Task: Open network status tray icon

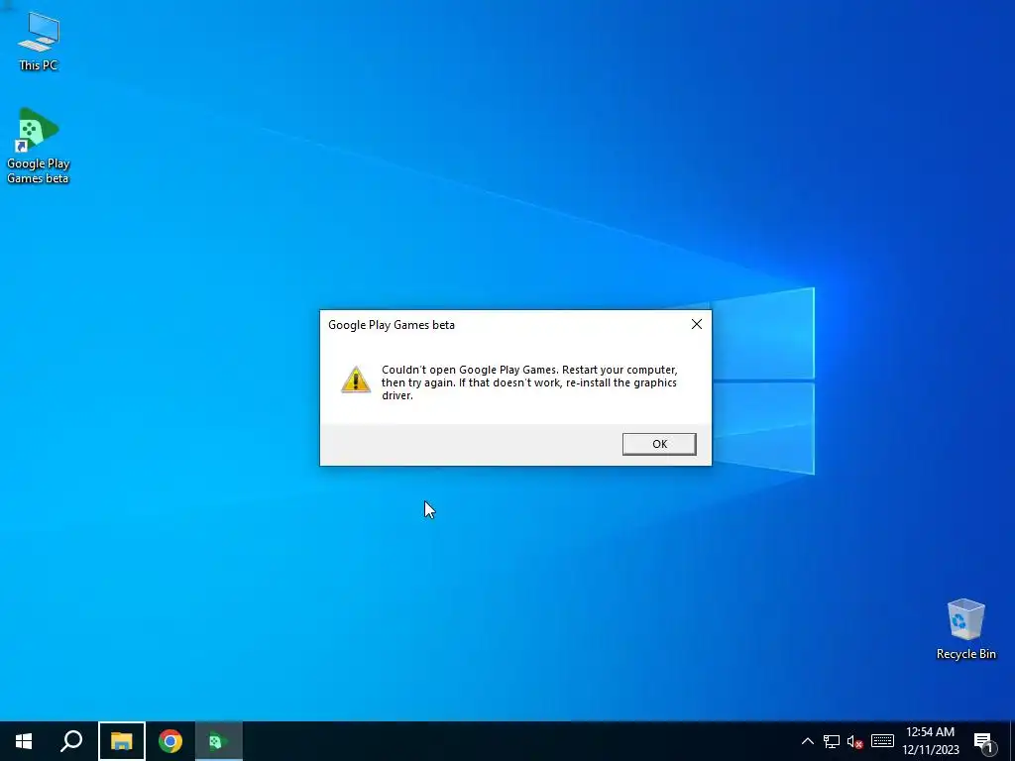Action: click(832, 741)
